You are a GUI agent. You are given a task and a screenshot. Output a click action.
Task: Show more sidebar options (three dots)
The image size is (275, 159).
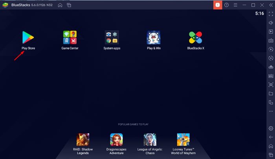click(271, 111)
